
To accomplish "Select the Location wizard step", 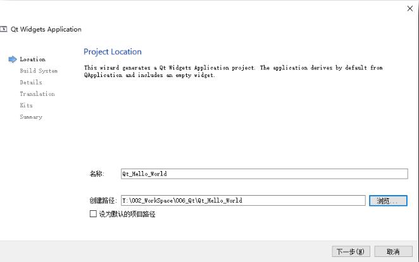I will 32,59.
